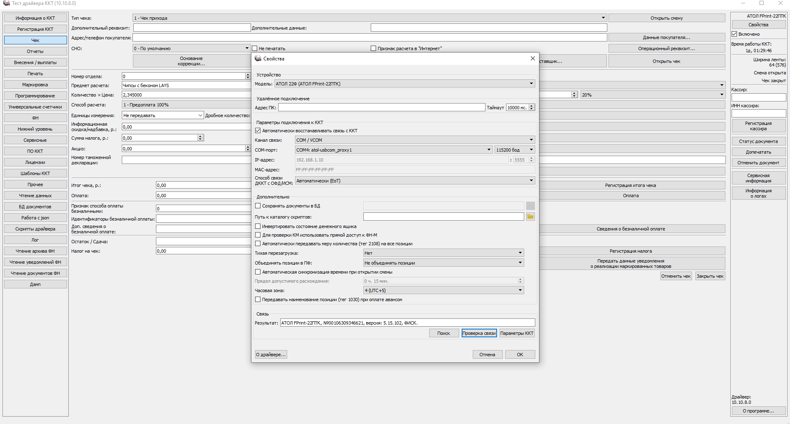This screenshot has height=424, width=790.
Task: Expand the COM-порт selection list
Action: [489, 150]
